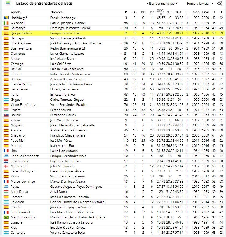Image resolution: width=226 pixels, height=237 pixels.
Task: Click the Argentina flag beside Griguol
Action: pos(6,100)
